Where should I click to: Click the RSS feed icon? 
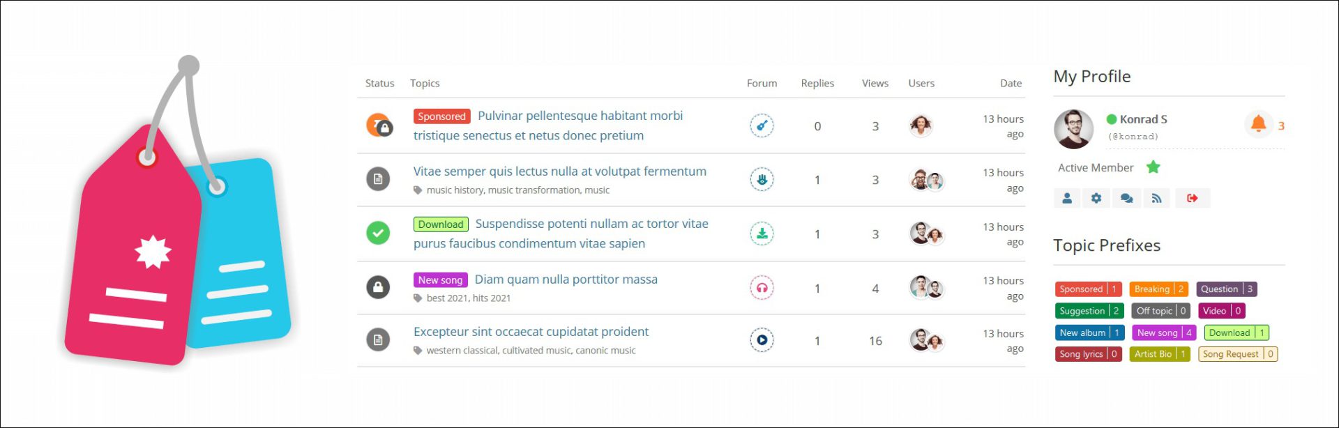click(x=1156, y=199)
